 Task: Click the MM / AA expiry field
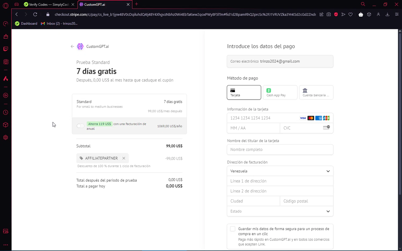(253, 128)
